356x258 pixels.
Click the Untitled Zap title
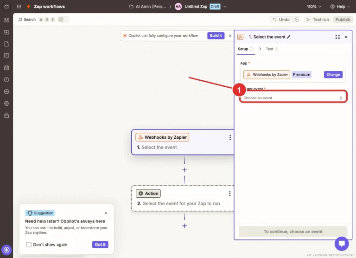(x=196, y=6)
